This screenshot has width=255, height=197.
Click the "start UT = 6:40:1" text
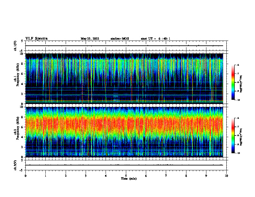(156, 39)
